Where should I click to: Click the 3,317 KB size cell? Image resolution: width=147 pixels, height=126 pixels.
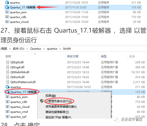[139, 82]
